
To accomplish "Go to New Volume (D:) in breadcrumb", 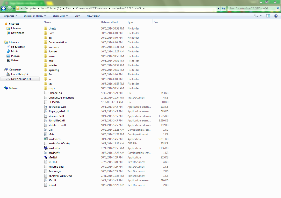I will (51, 8).
